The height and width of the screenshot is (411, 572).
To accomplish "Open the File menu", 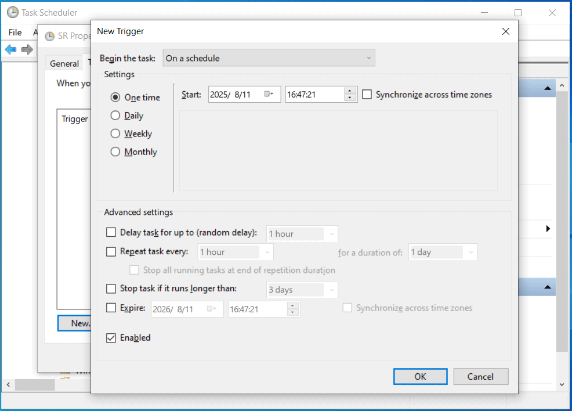I will (x=15, y=33).
